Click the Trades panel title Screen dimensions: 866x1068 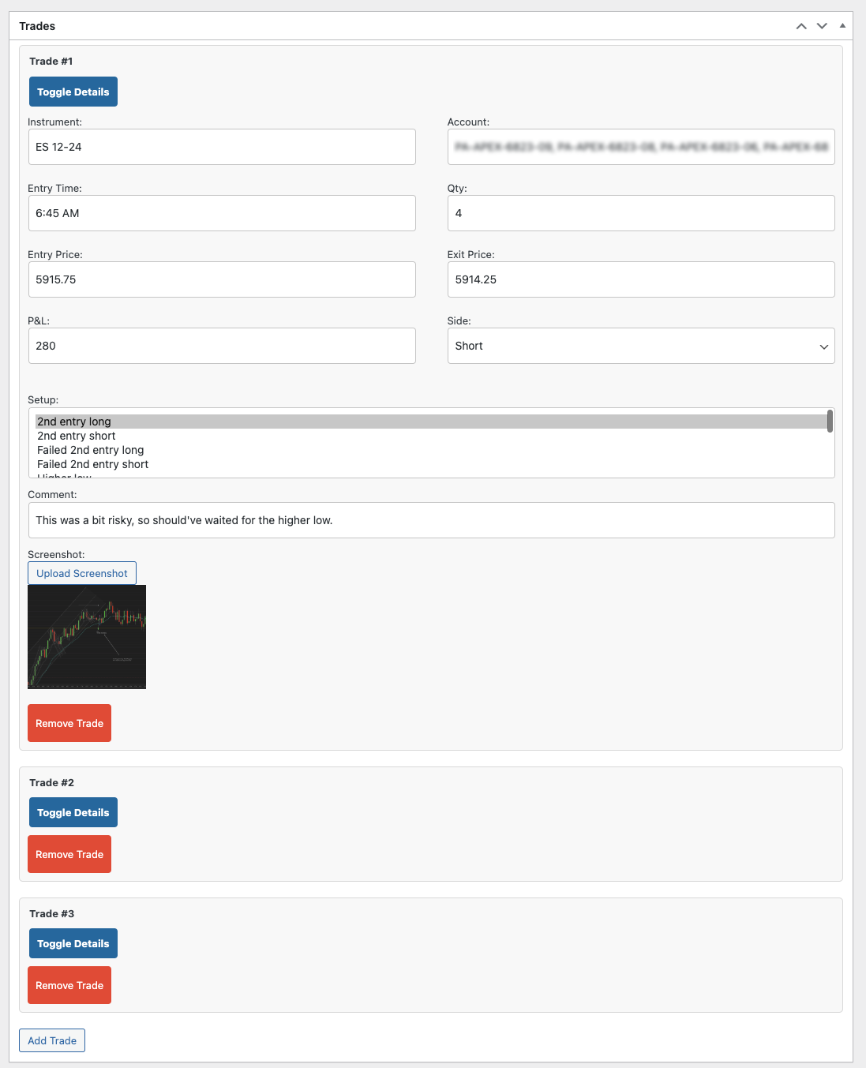[37, 26]
